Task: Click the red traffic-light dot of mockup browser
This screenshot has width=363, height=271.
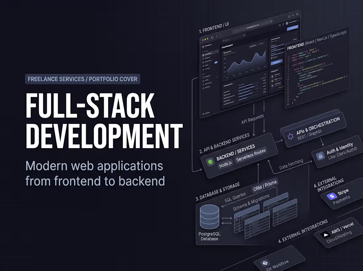Action: coord(203,40)
